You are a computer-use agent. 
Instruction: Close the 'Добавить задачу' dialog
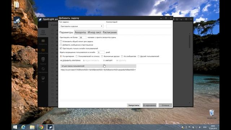coord(171,18)
